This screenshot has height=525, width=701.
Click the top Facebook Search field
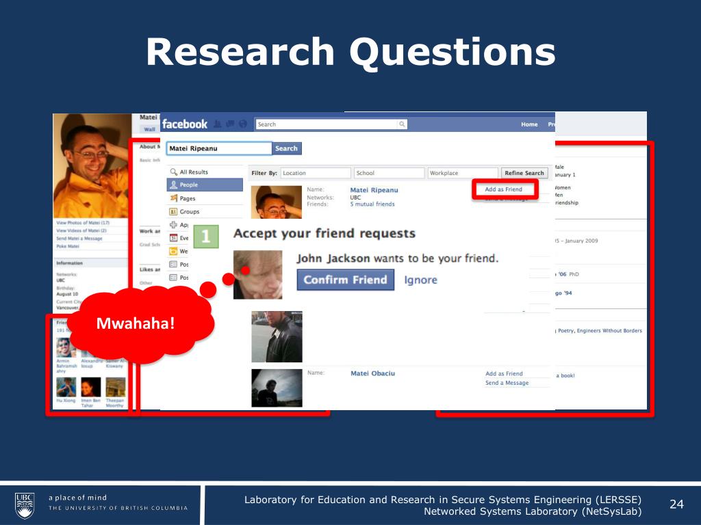(331, 124)
